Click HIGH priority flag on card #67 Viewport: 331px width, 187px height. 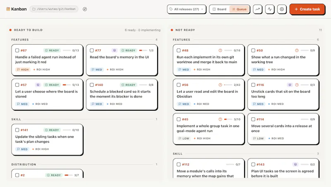pos(23,69)
